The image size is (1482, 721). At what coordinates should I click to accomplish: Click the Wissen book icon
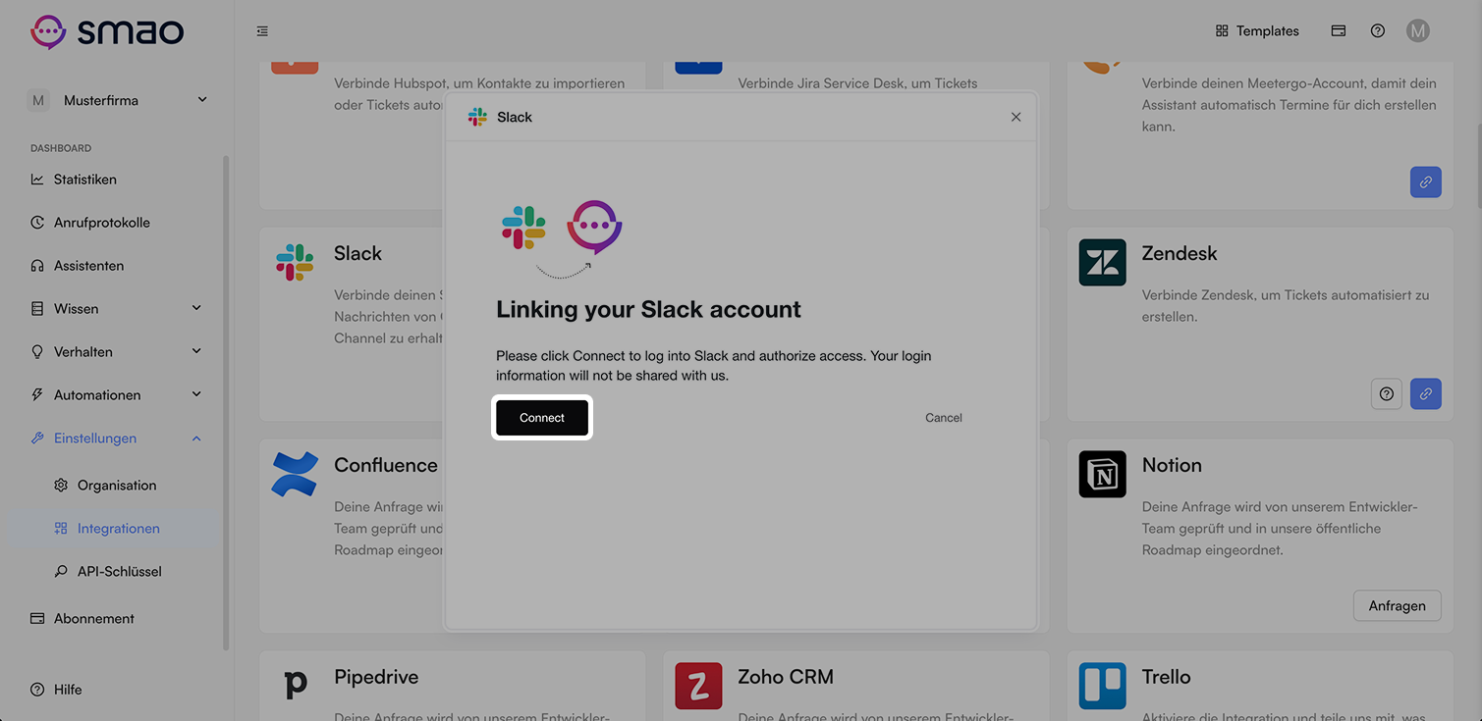(x=37, y=309)
